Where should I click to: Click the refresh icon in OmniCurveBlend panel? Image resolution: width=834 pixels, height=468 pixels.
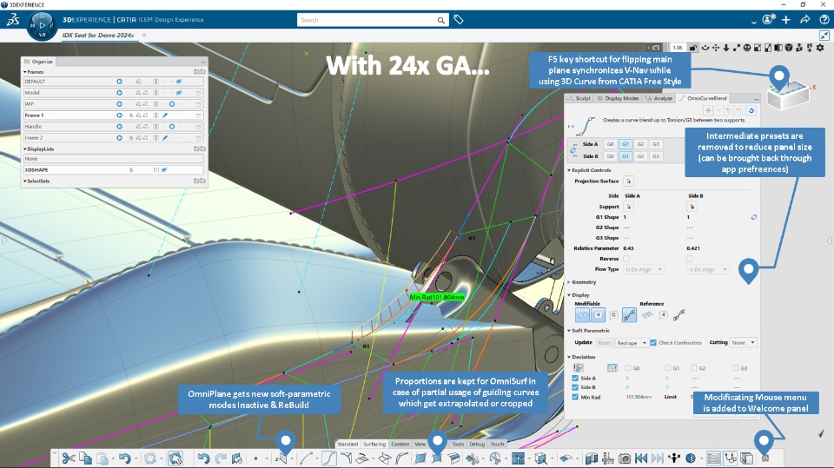[x=751, y=110]
